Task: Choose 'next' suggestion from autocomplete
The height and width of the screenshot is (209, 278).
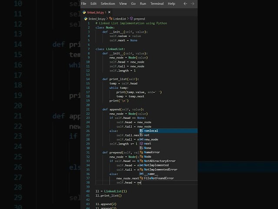Action: click(168, 144)
